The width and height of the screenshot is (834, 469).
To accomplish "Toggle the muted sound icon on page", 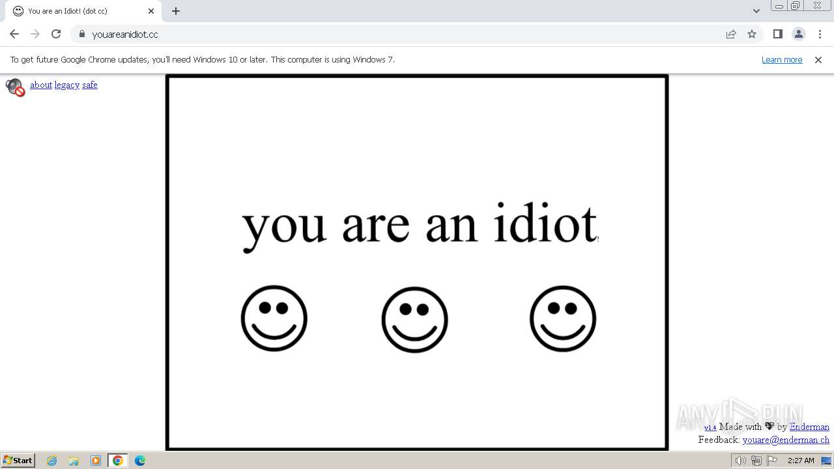I will click(x=15, y=87).
